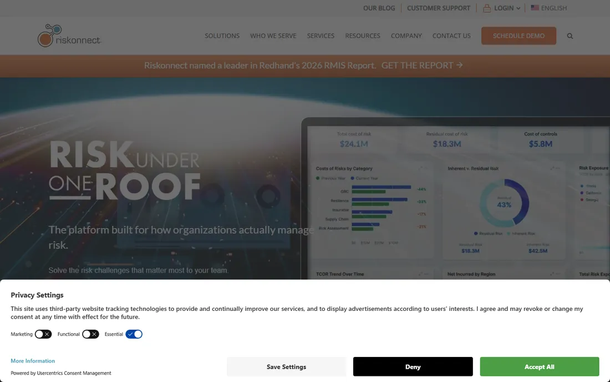This screenshot has width=610, height=382.
Task: Click the SCHEDULE DEMO button
Action: (518, 36)
